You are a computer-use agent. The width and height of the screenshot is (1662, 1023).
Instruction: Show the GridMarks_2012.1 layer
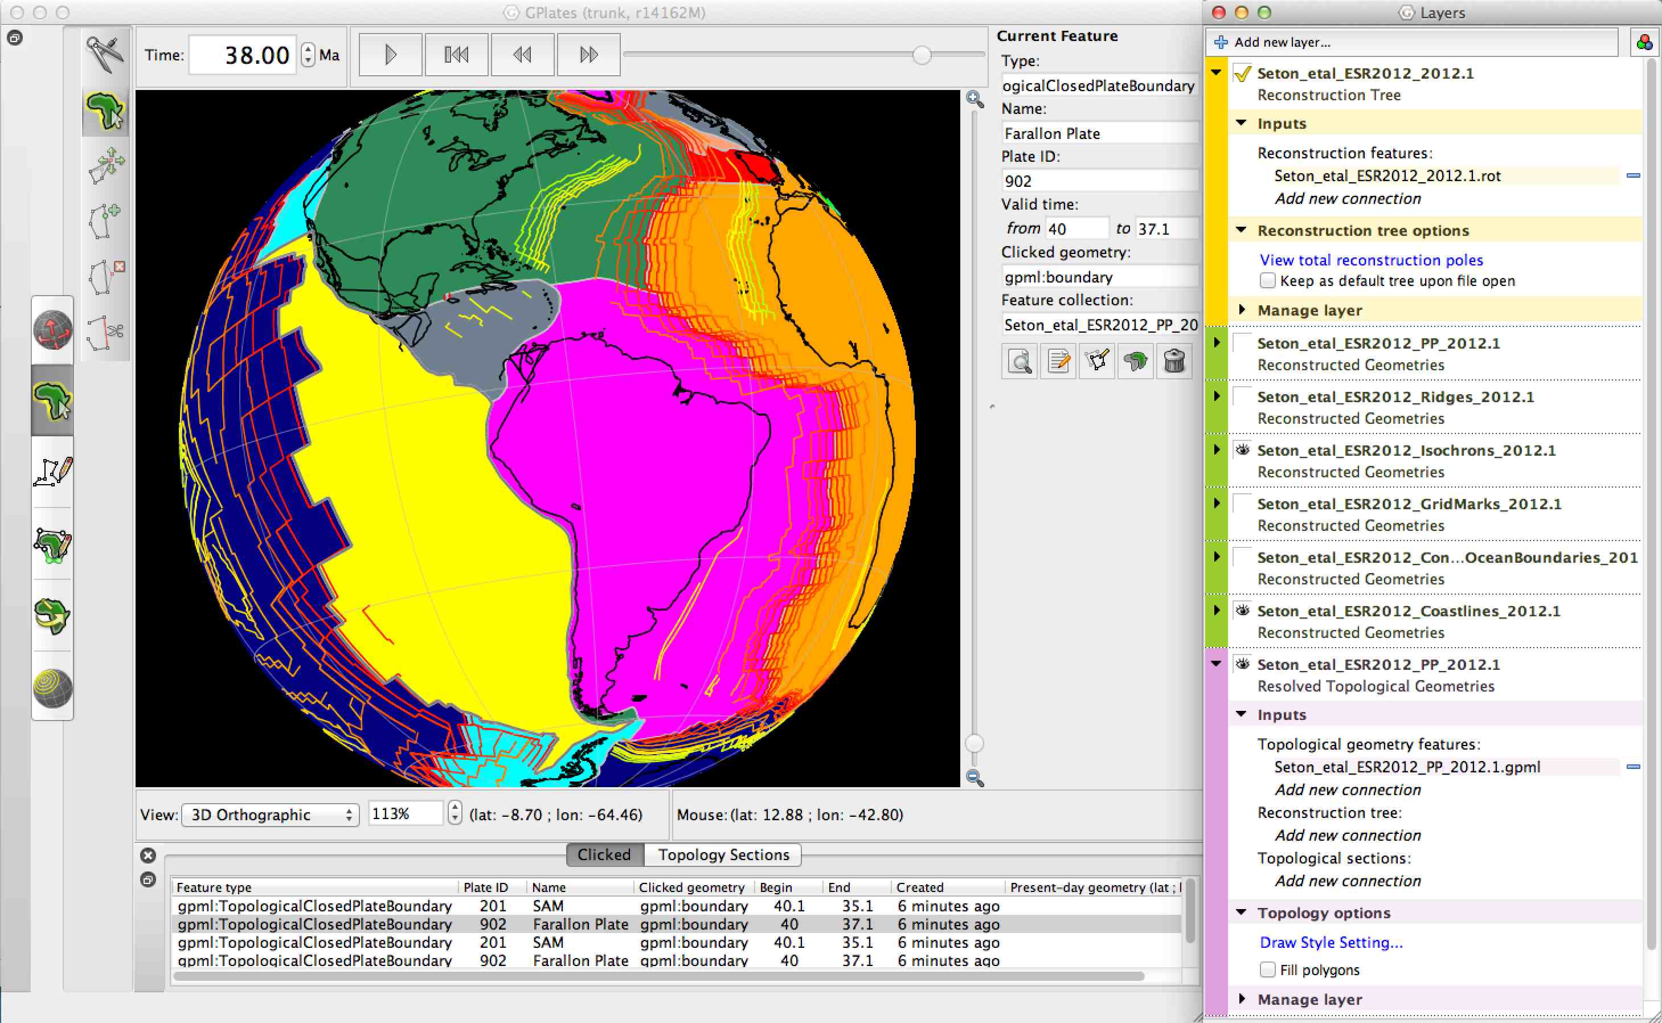pos(1242,503)
